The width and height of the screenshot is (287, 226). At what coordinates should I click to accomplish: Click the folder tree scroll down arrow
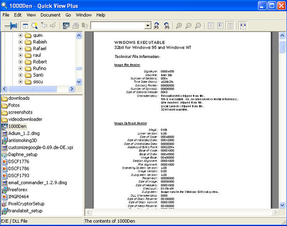click(79, 81)
